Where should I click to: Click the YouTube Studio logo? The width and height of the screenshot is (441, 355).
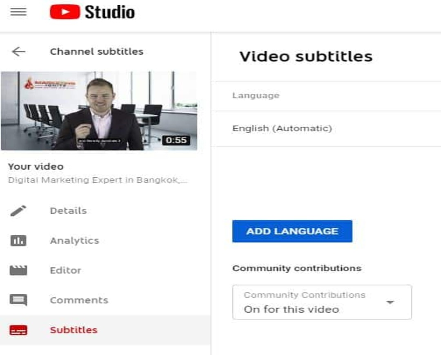92,12
